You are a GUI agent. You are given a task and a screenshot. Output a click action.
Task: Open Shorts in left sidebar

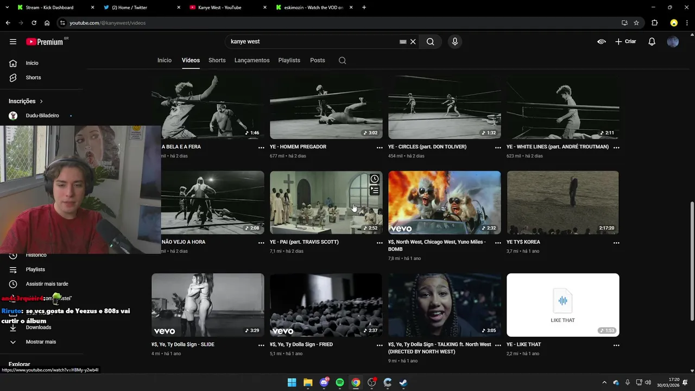33,78
